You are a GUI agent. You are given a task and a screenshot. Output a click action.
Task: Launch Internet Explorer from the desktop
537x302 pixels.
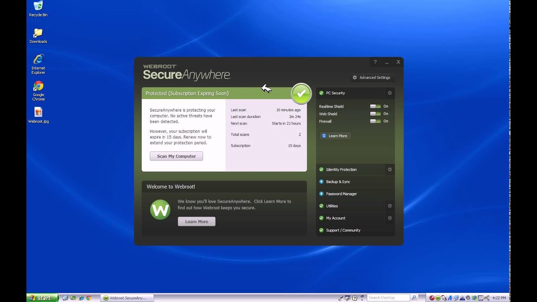(x=38, y=64)
